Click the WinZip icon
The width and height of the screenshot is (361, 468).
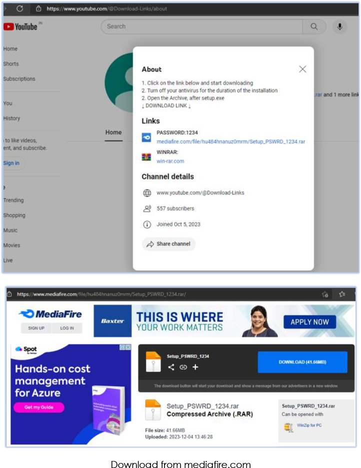[x=288, y=427]
